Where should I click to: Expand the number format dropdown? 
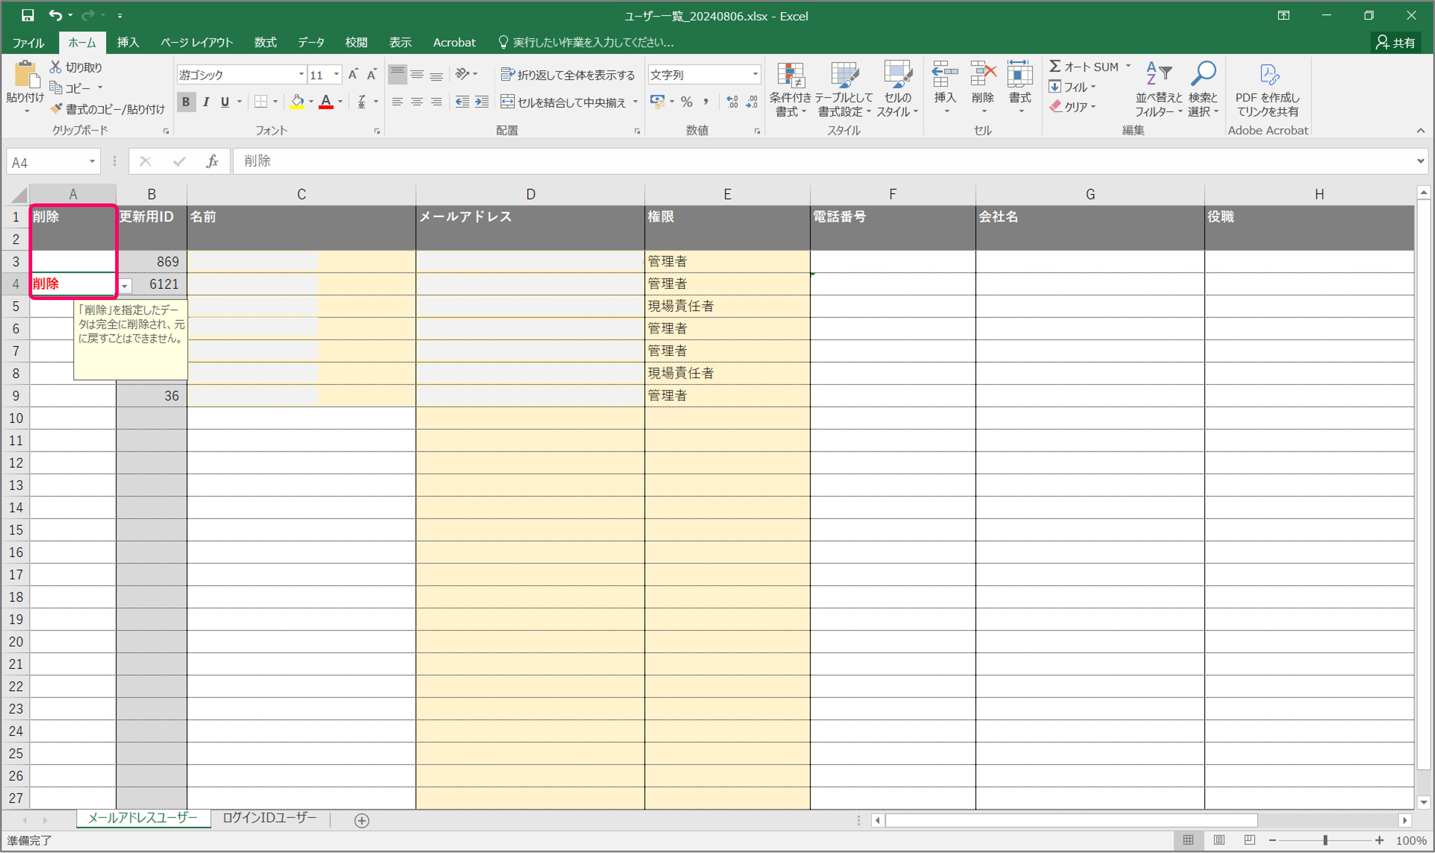coord(755,75)
